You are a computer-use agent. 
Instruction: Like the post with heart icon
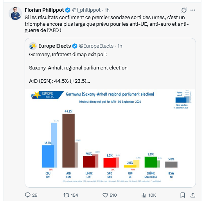click(x=105, y=195)
